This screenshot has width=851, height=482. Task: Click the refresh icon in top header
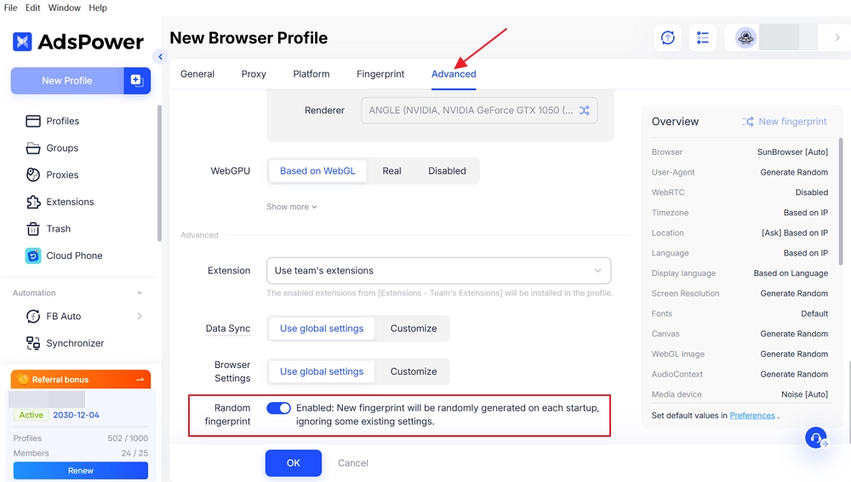point(668,37)
